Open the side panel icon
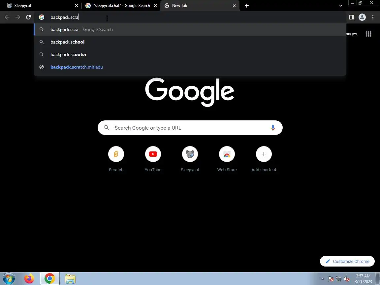The image size is (380, 285). click(x=351, y=17)
